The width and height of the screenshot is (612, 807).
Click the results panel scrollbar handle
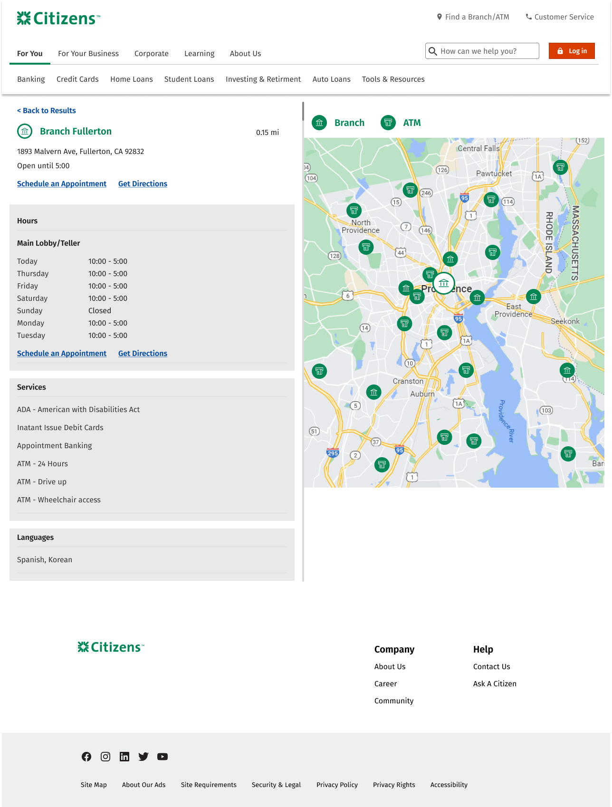[303, 111]
